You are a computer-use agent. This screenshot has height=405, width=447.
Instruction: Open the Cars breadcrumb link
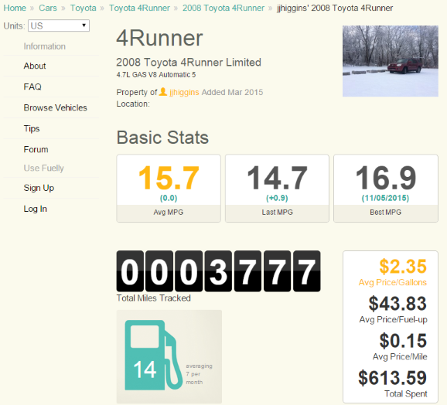48,8
